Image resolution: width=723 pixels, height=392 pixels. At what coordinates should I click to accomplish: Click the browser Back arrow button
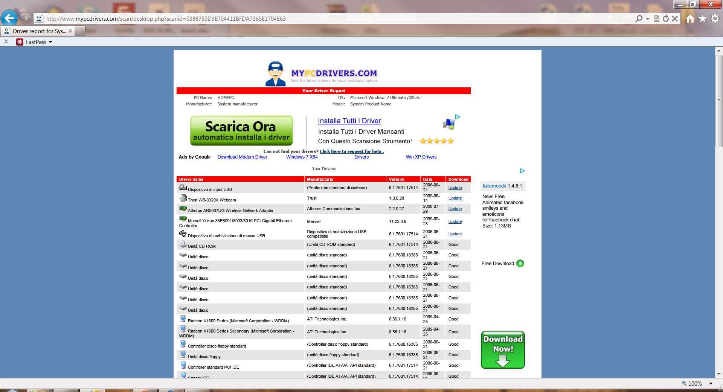(9, 18)
